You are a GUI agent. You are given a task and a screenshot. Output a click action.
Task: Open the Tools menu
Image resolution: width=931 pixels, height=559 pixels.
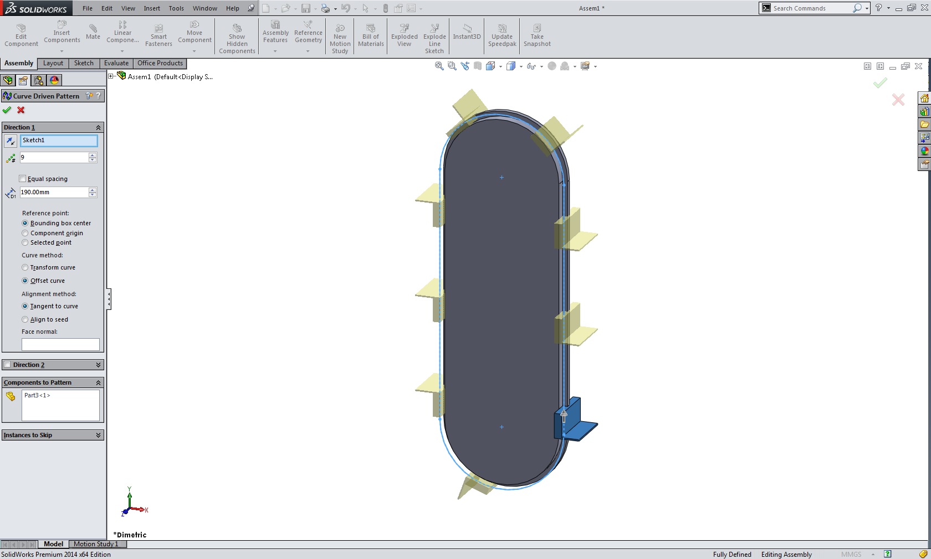[176, 8]
